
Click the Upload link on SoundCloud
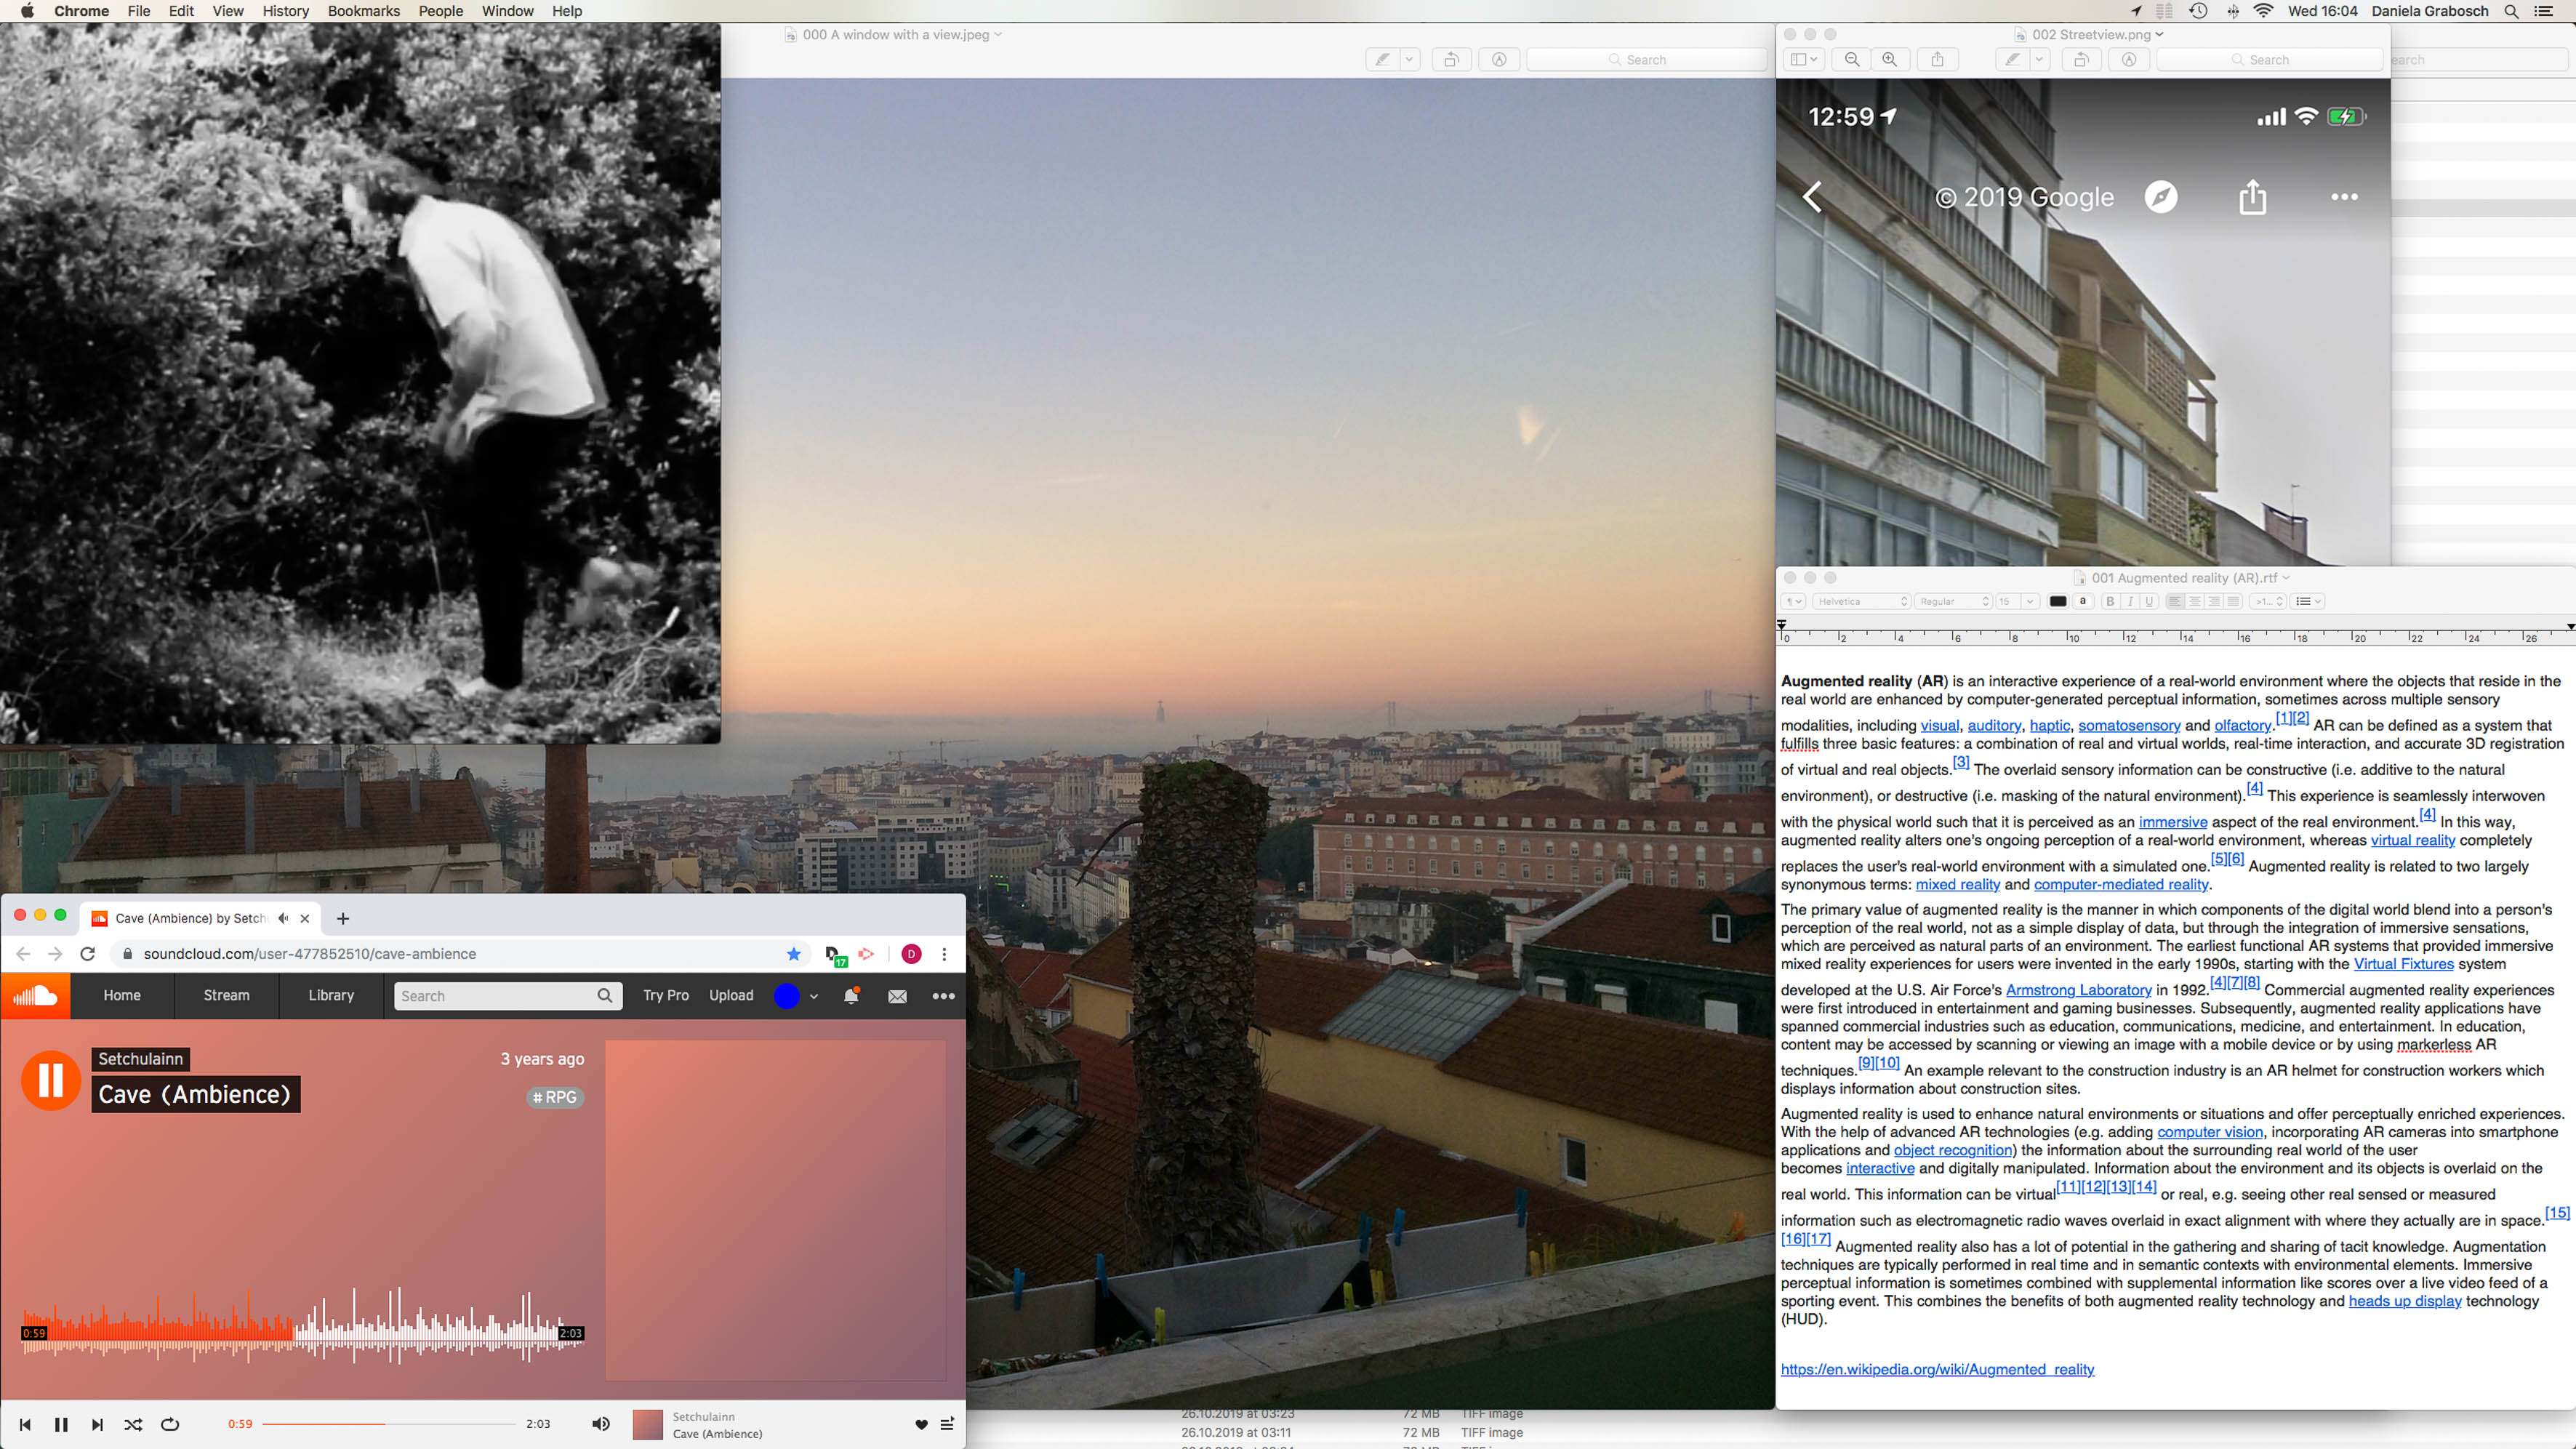pos(731,995)
